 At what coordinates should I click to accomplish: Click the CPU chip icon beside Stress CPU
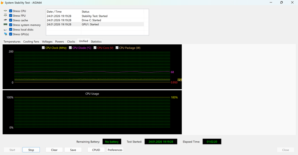click(5, 11)
